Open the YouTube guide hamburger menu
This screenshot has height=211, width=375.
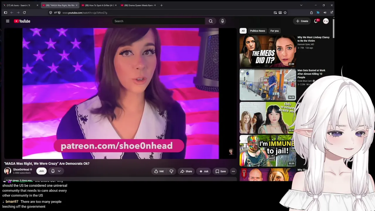tap(8, 21)
